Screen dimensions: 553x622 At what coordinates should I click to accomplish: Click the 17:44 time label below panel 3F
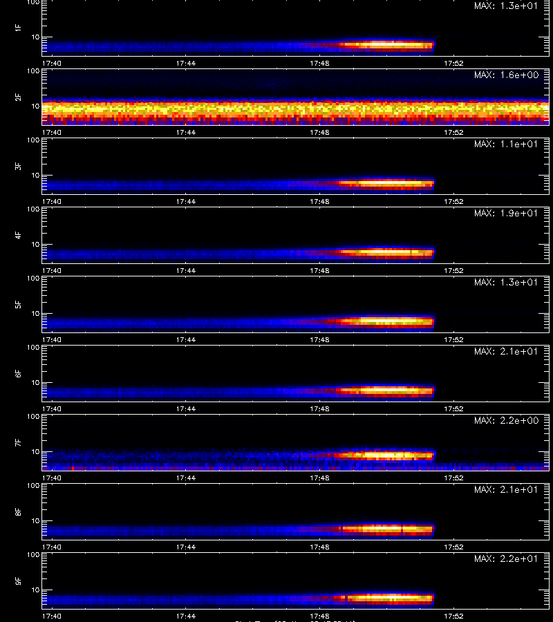click(186, 201)
